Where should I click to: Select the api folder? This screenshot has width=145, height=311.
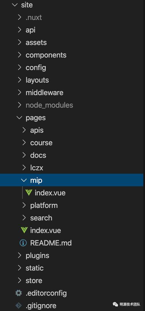tap(72, 30)
